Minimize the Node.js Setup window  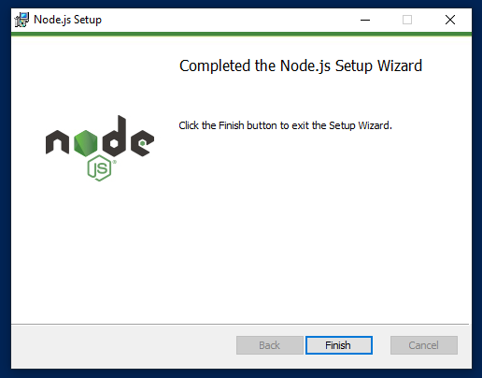pos(365,20)
